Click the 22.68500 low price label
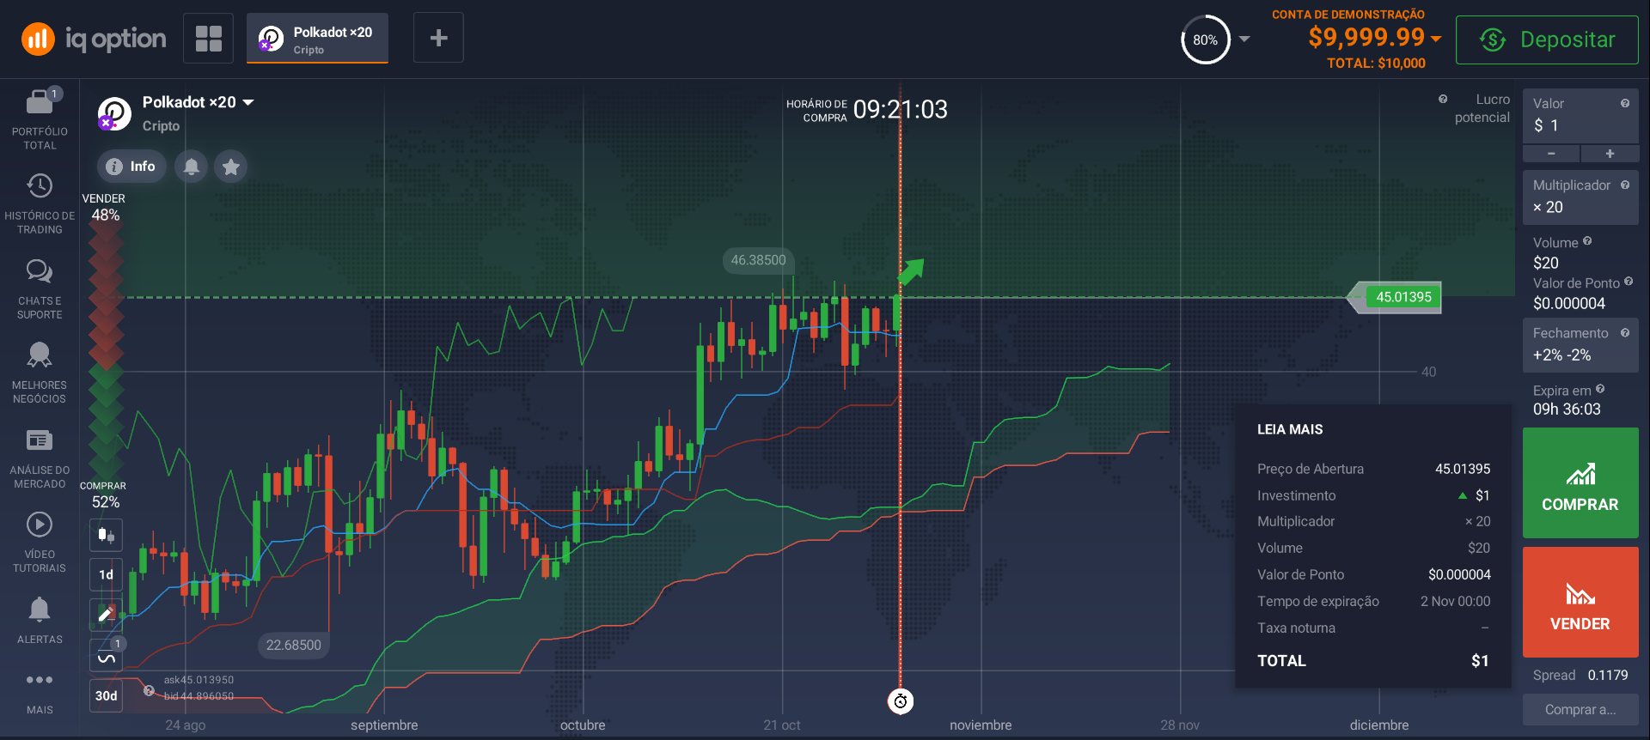The width and height of the screenshot is (1650, 740). tap(293, 645)
